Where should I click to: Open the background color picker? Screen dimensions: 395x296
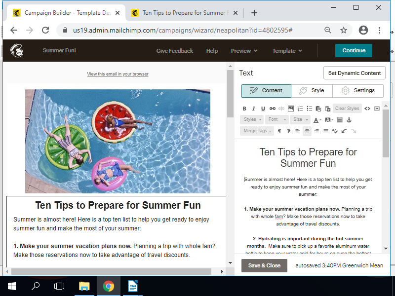click(x=329, y=120)
